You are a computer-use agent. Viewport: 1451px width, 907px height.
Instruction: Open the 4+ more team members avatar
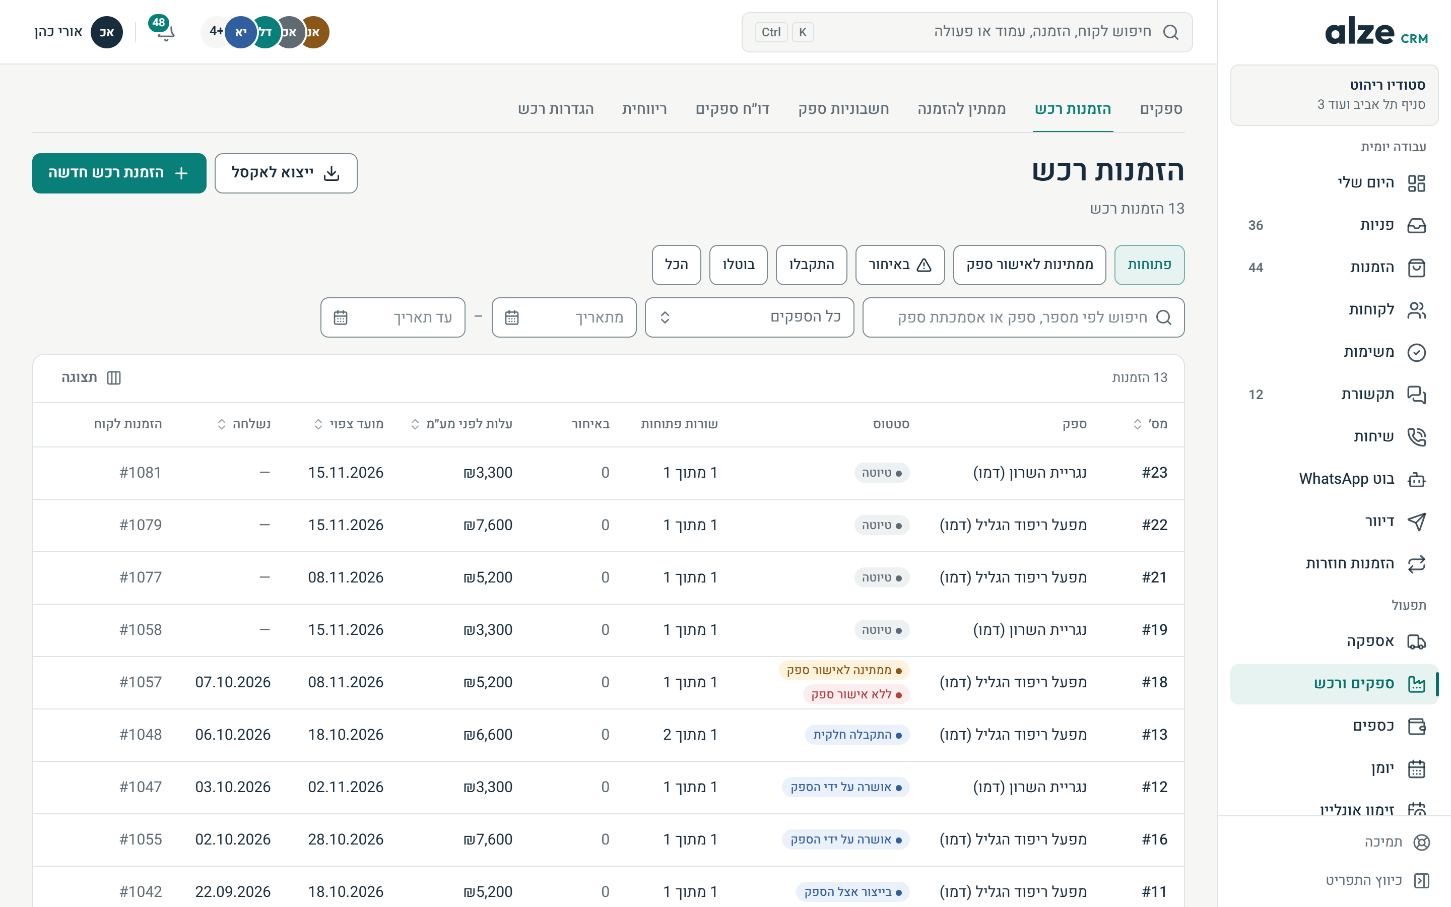pyautogui.click(x=215, y=32)
